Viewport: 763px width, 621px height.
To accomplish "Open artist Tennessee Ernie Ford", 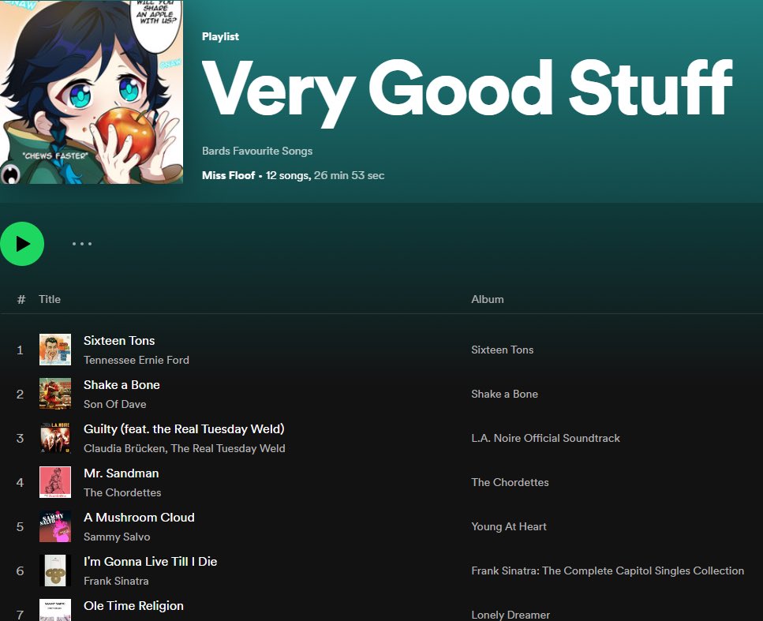I will 137,360.
